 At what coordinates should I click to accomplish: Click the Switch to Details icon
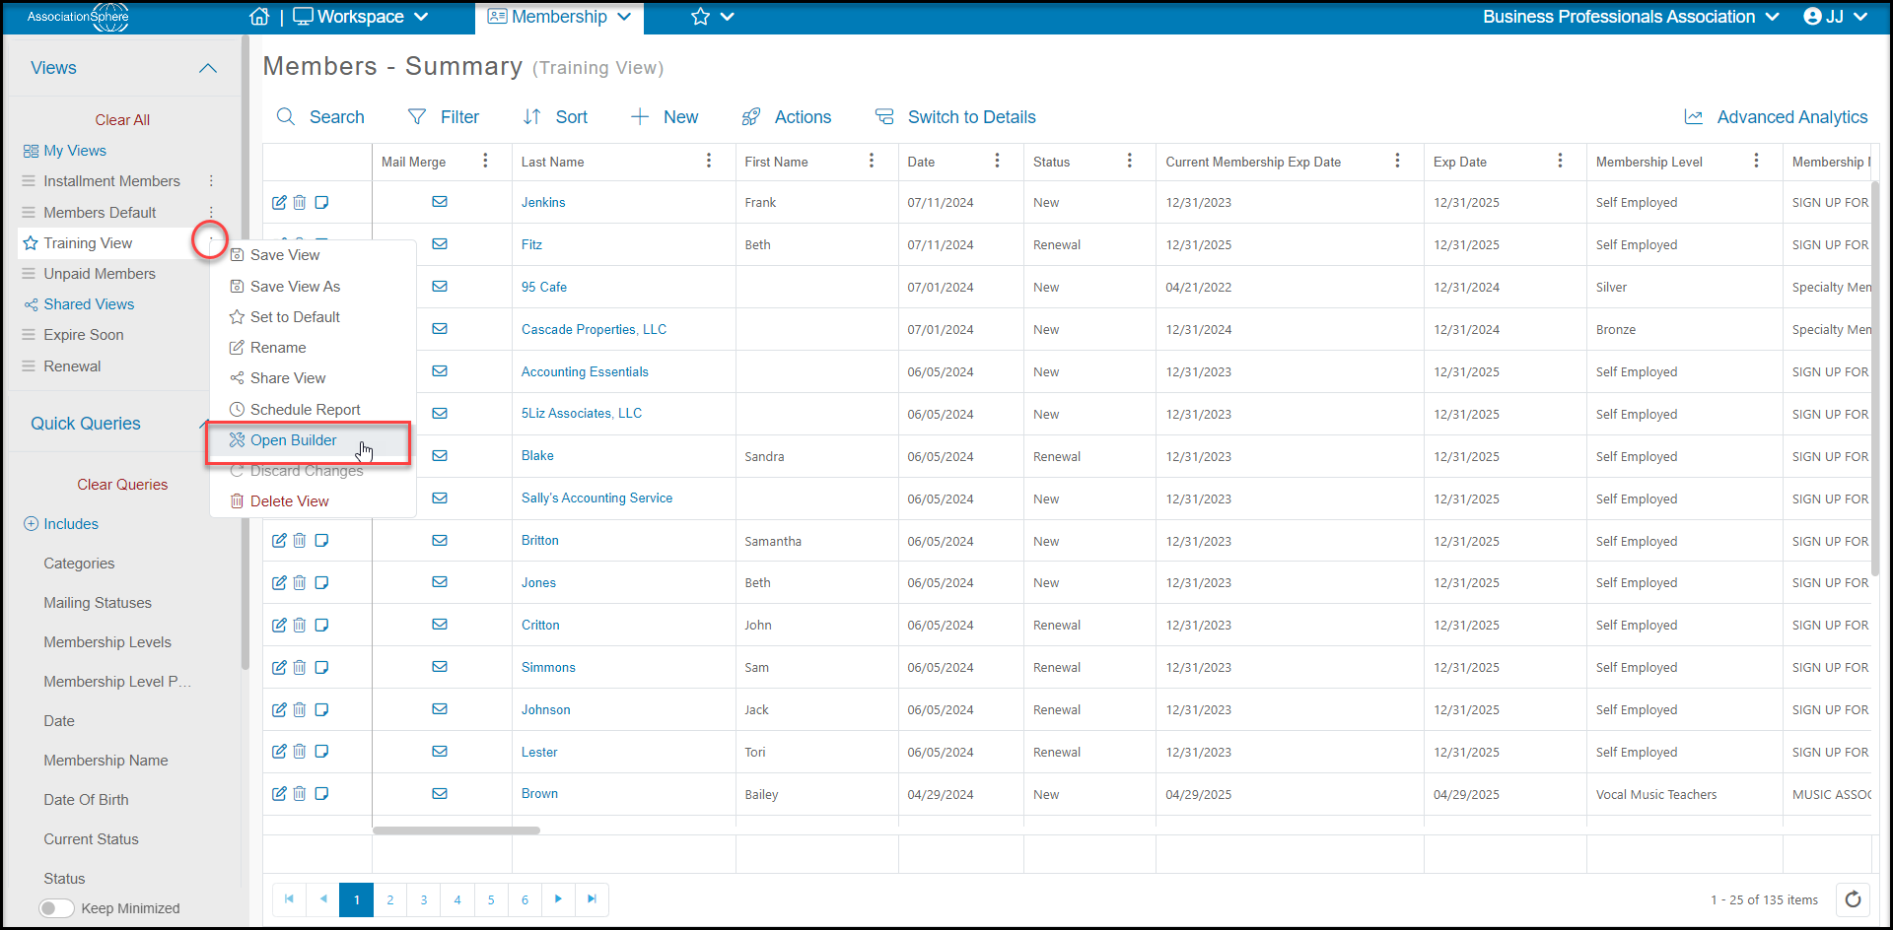884,117
